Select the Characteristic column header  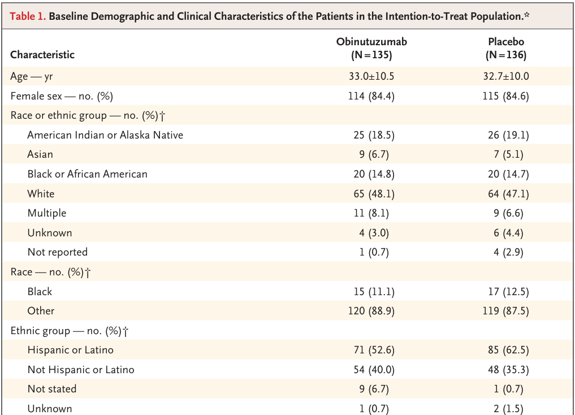(x=42, y=55)
